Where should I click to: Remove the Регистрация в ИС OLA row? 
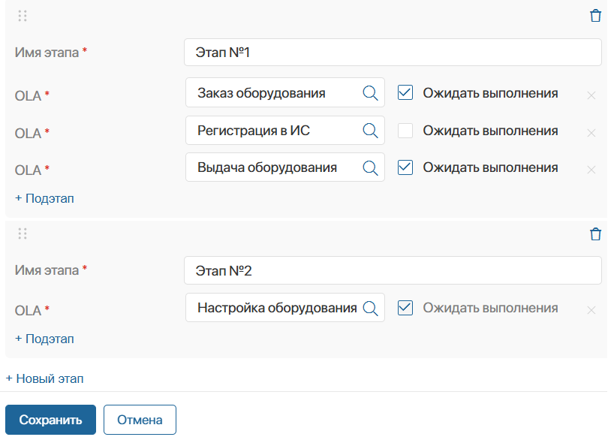pos(591,133)
